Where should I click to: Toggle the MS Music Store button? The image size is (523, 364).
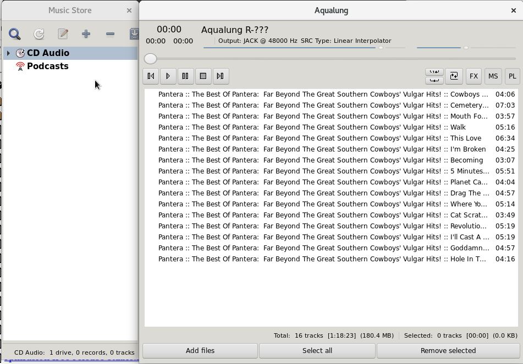point(493,76)
